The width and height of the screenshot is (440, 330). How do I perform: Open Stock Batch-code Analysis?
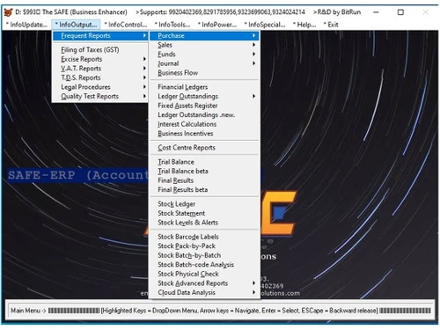click(x=204, y=265)
